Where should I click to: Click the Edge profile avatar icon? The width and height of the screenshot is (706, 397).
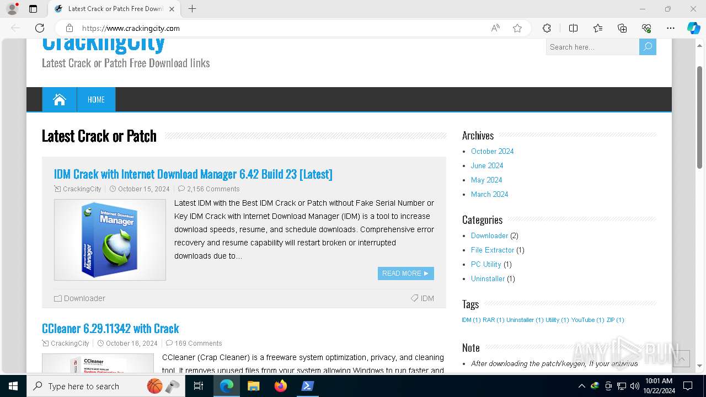pos(12,9)
